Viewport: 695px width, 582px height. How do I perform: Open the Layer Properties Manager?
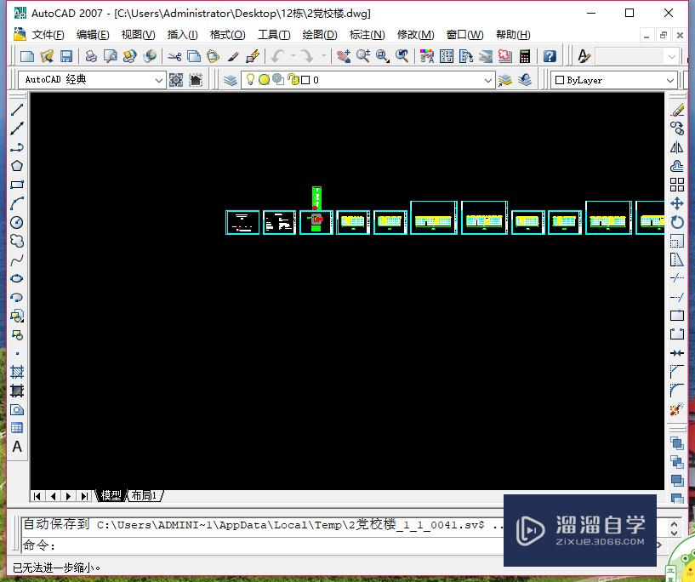point(231,79)
